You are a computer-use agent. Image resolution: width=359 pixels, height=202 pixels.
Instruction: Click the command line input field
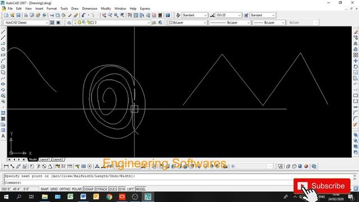(x=178, y=182)
